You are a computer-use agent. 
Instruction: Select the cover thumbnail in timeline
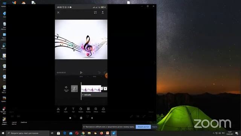coord(75,88)
